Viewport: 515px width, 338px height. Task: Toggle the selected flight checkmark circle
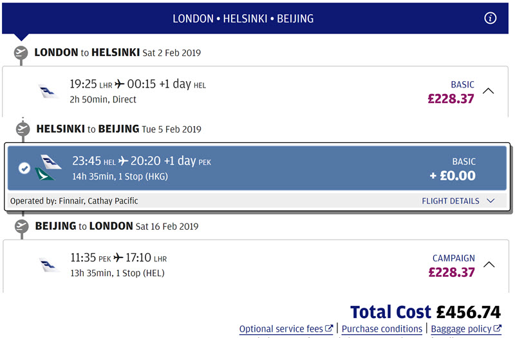coord(24,168)
